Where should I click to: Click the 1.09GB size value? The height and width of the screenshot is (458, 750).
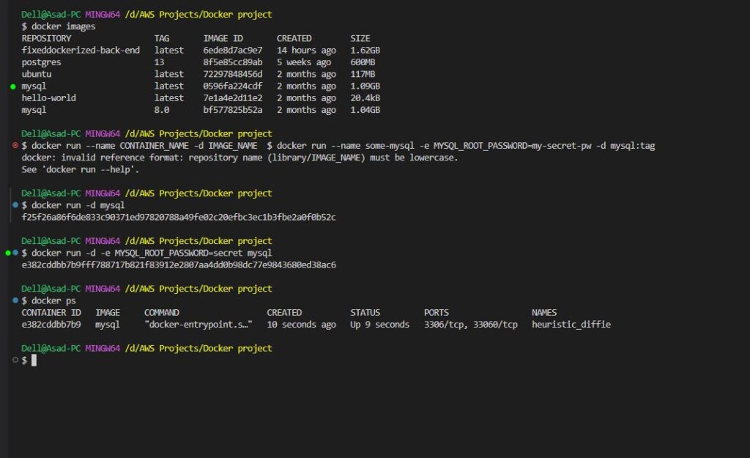tap(365, 86)
